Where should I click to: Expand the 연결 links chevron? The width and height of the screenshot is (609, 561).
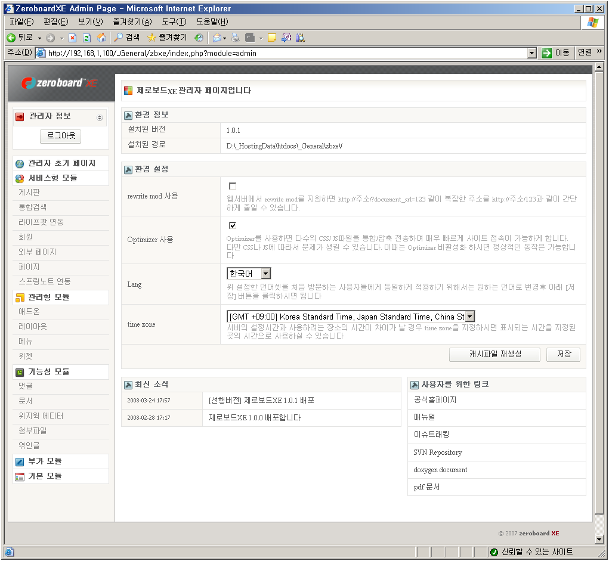pyautogui.click(x=599, y=51)
